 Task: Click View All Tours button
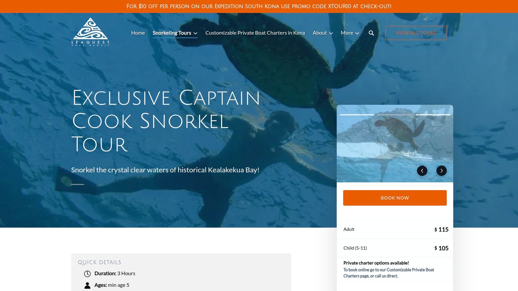(x=416, y=33)
